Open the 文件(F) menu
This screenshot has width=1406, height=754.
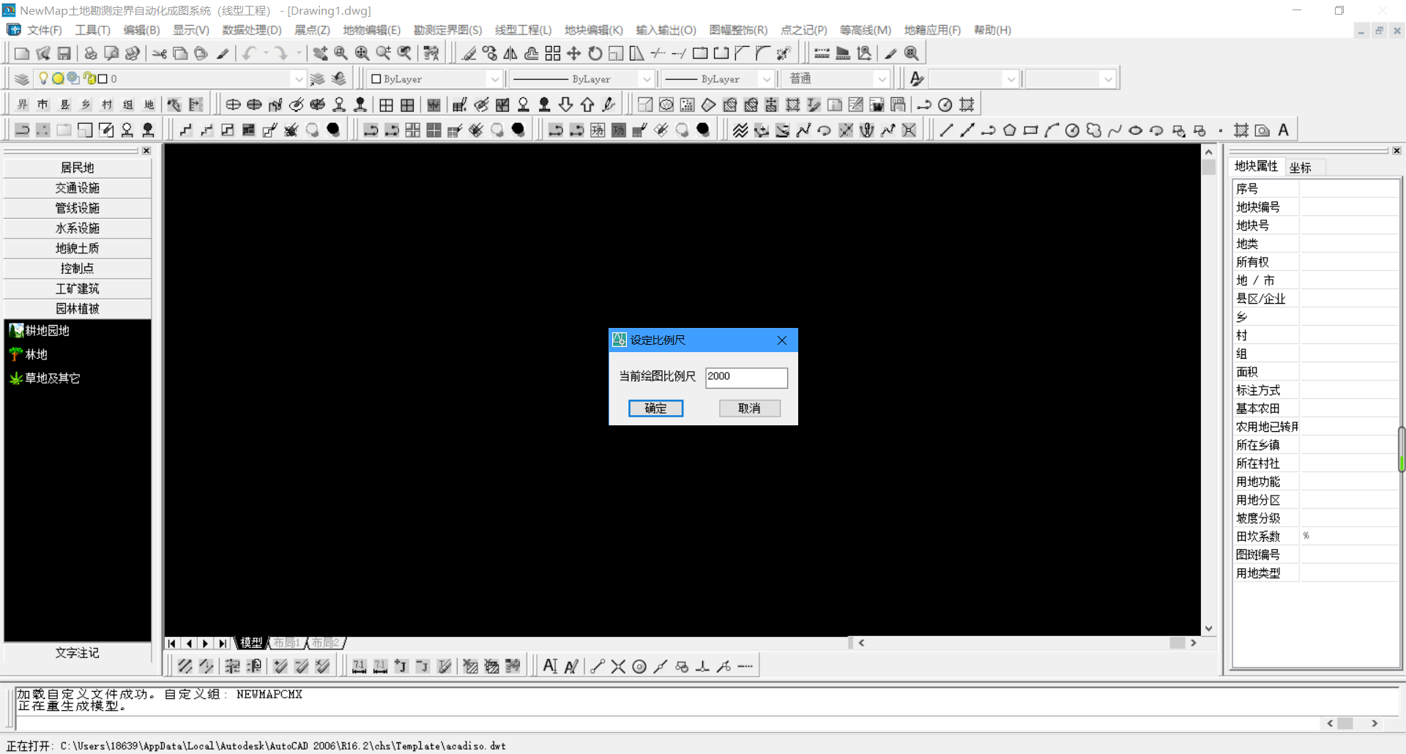[45, 30]
